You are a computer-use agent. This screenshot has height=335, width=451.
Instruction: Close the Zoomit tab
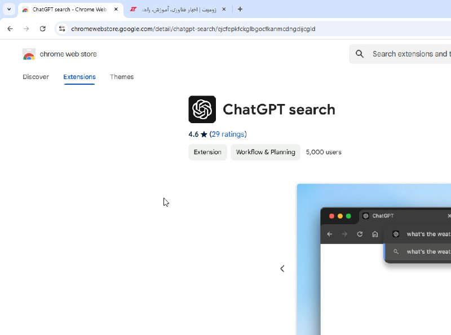tap(224, 9)
